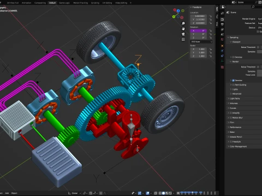Toggle the snapping magnet icon

tap(91, 193)
